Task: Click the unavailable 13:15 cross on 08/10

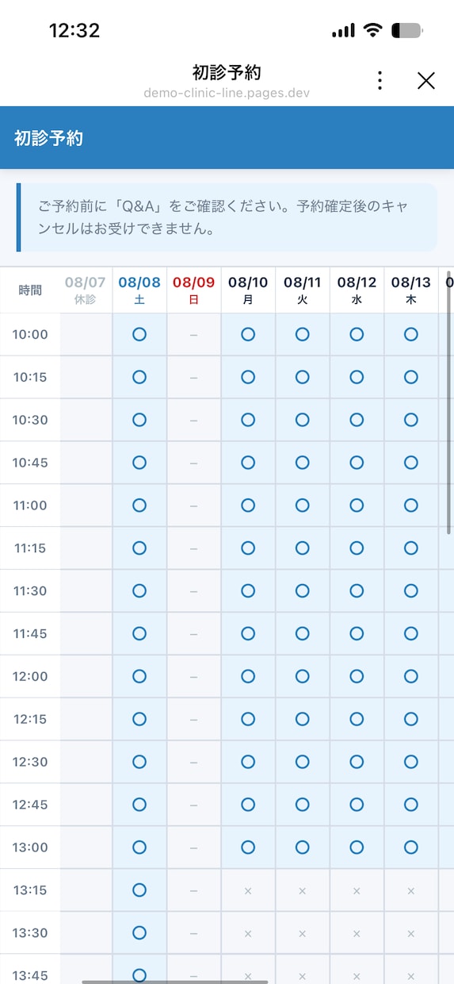Action: [248, 890]
